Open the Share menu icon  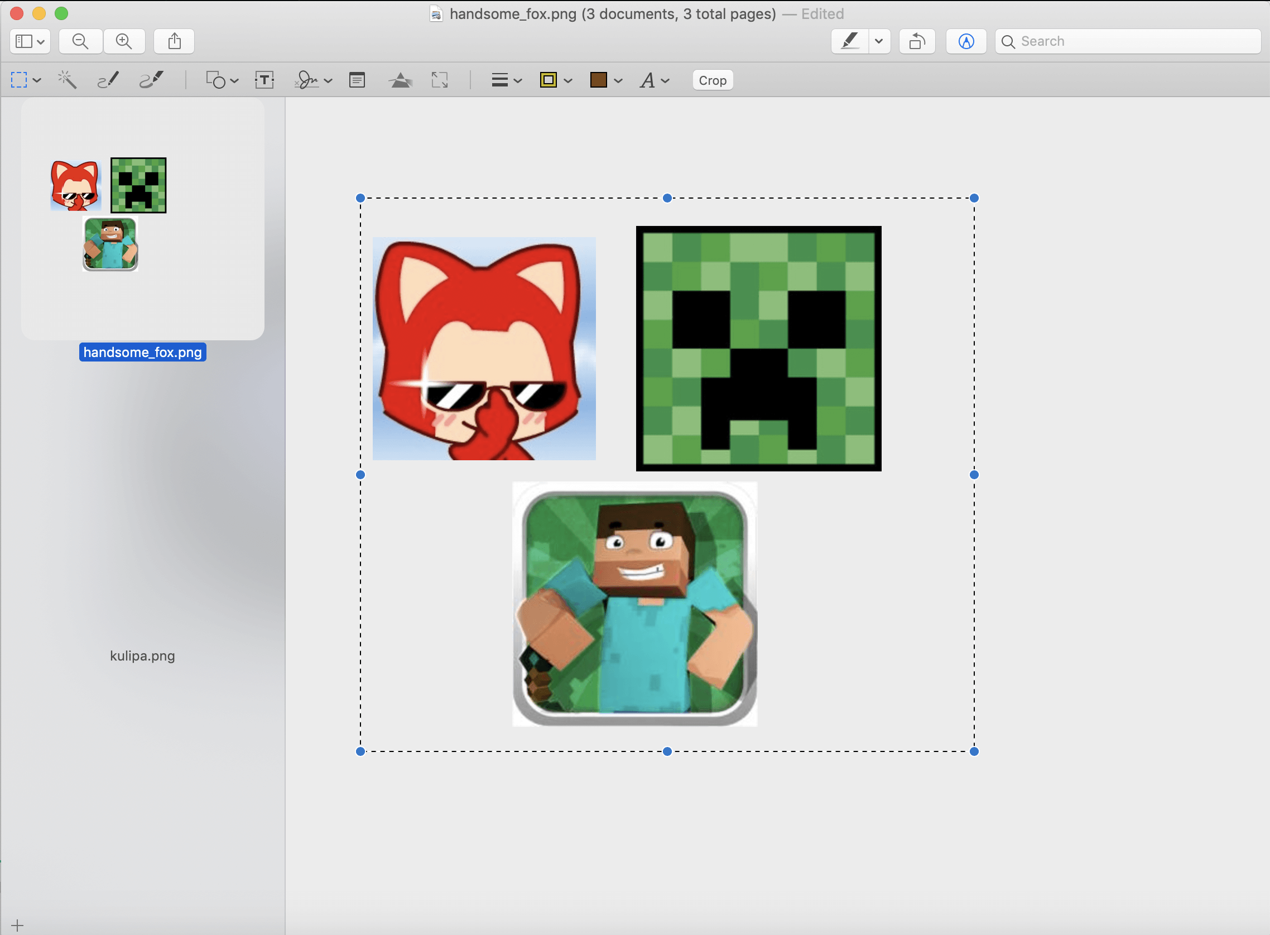coord(174,41)
